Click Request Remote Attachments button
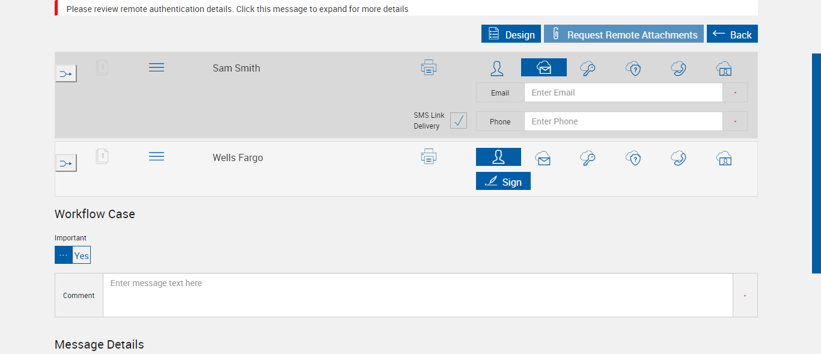 pos(623,34)
